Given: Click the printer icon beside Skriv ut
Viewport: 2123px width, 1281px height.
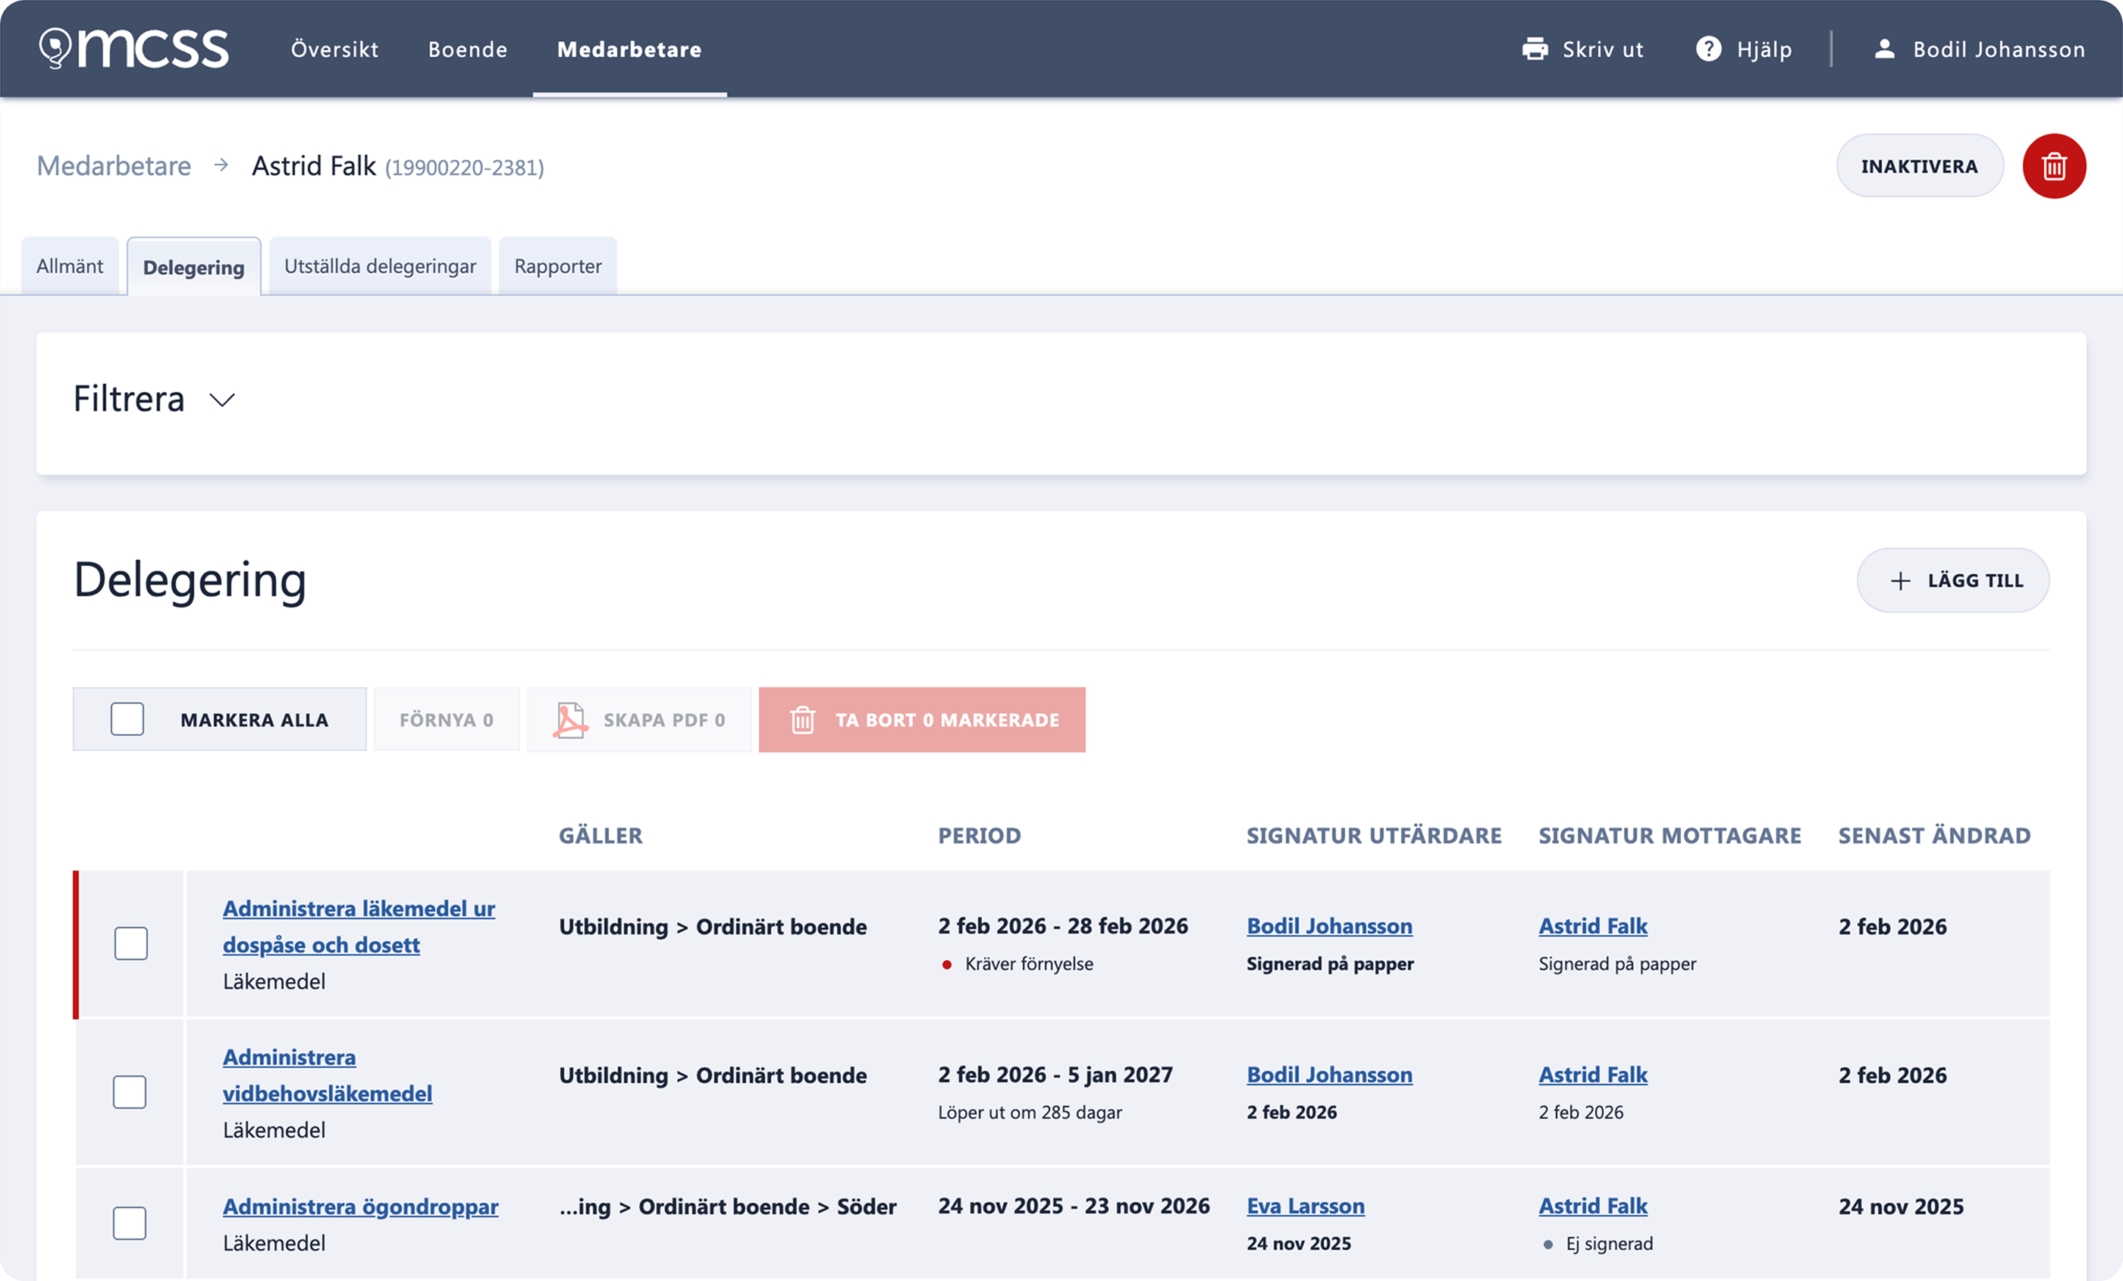Looking at the screenshot, I should [1535, 49].
